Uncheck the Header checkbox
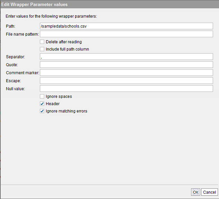This screenshot has width=219, height=199. (42, 104)
